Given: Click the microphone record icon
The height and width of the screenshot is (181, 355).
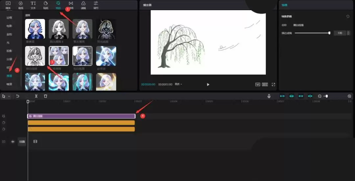Looking at the screenshot, I should click(269, 96).
